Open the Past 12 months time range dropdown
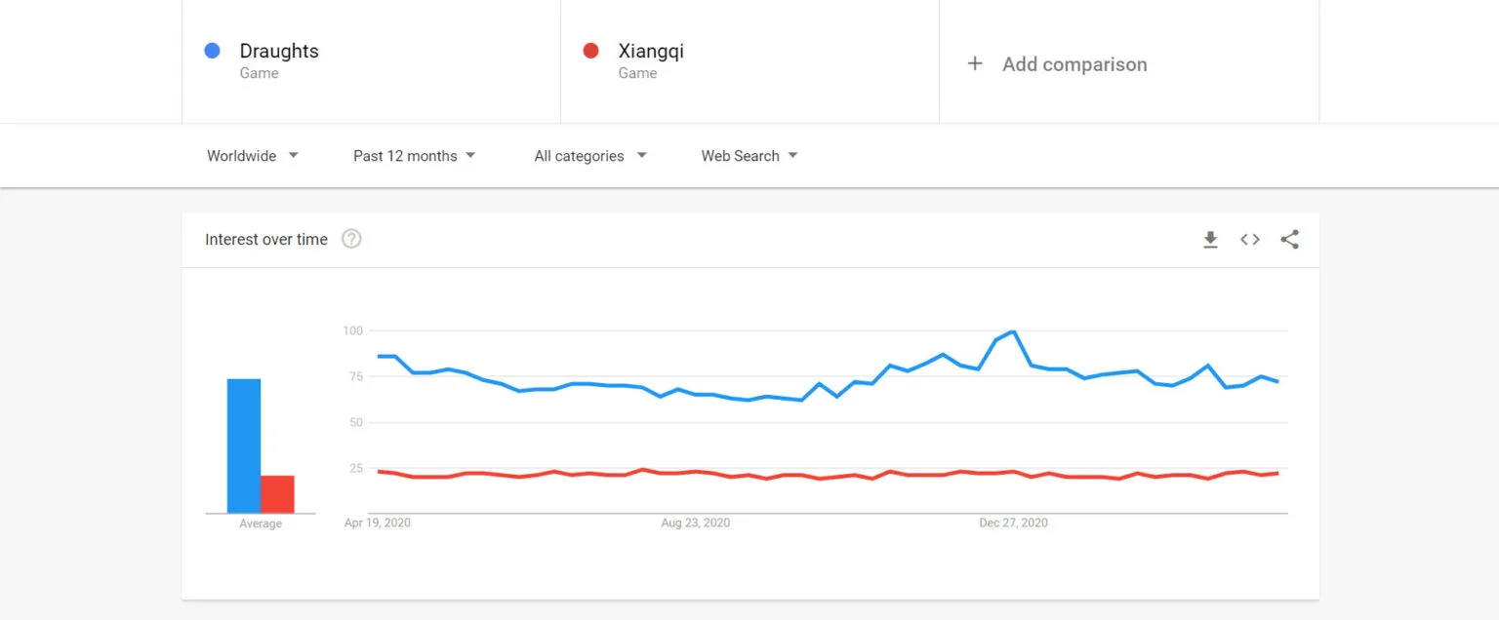 tap(414, 155)
